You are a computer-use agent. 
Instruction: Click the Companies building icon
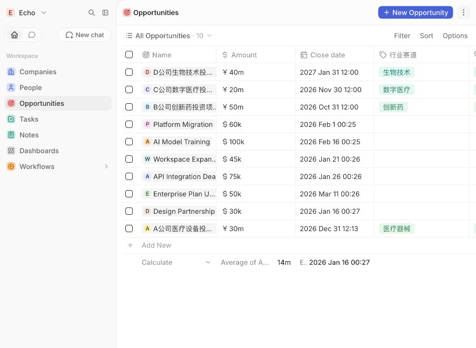[11, 72]
